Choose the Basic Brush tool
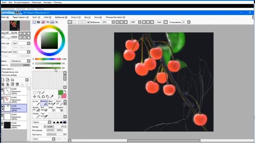The width and height of the screenshot is (255, 143). click(52, 103)
